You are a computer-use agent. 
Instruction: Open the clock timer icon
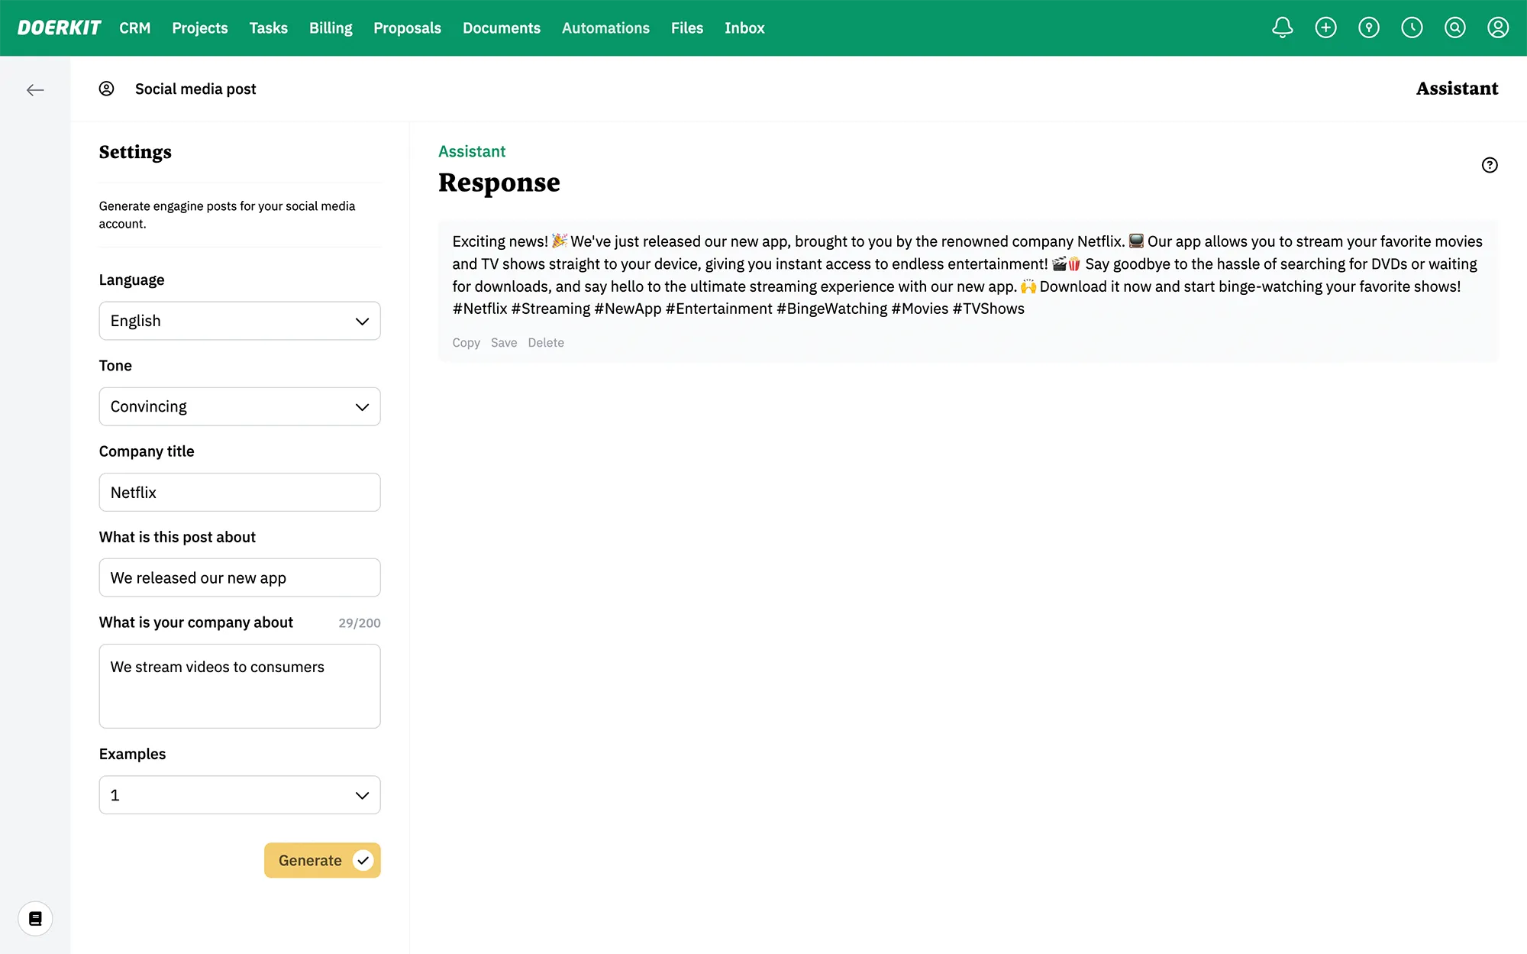pos(1412,28)
